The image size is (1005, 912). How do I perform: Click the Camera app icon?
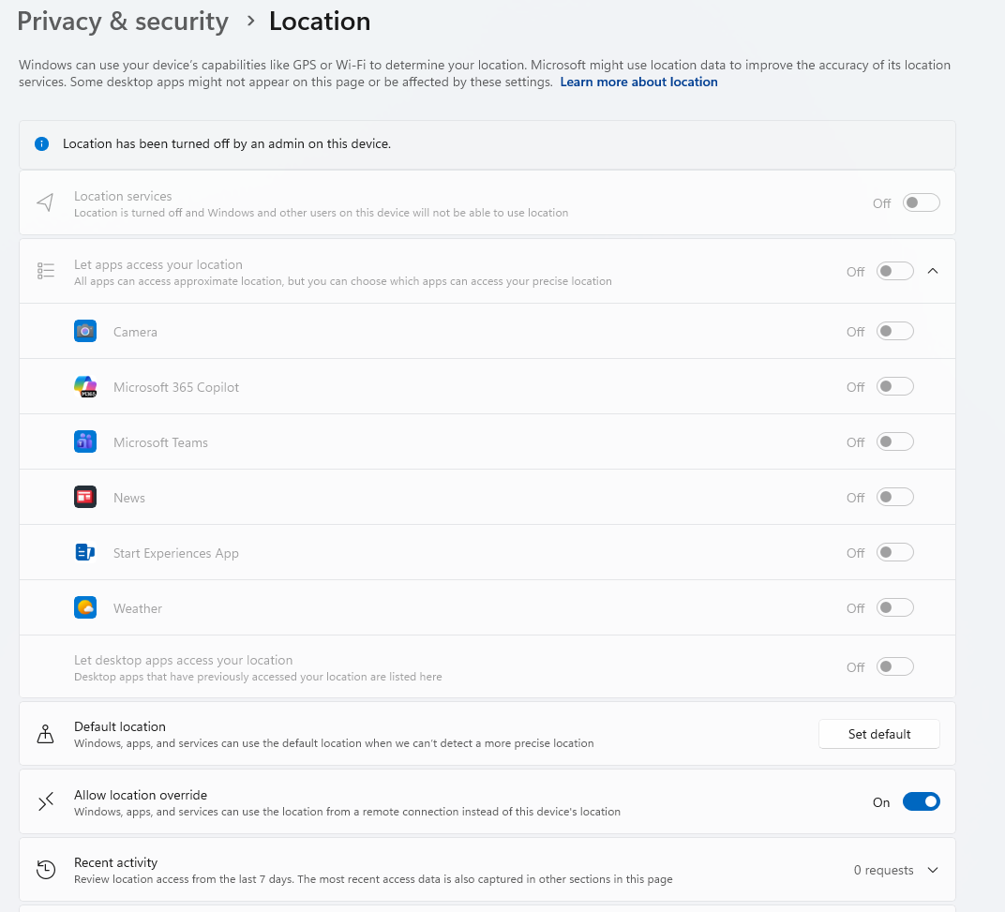(x=85, y=332)
